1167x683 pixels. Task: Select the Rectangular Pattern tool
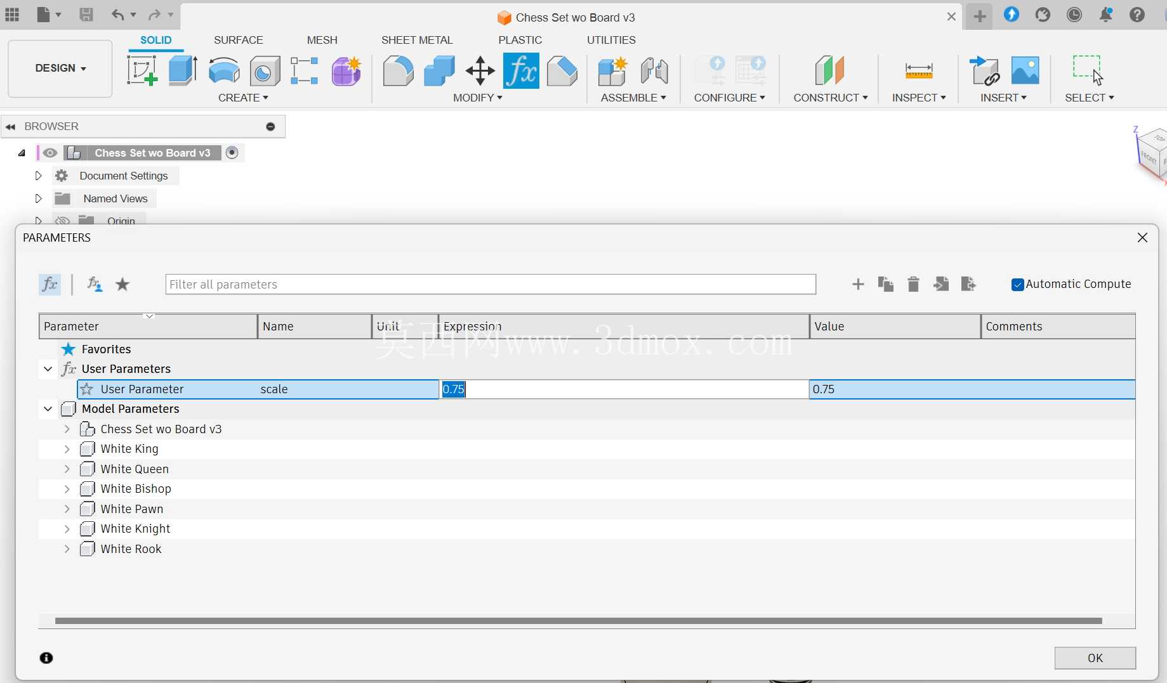pyautogui.click(x=305, y=70)
